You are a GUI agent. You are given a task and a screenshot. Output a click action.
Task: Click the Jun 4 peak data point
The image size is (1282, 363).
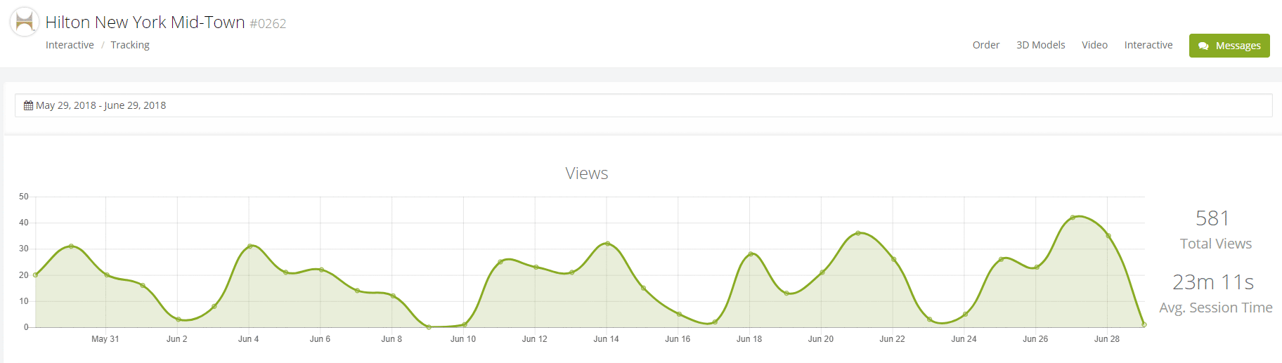point(250,246)
